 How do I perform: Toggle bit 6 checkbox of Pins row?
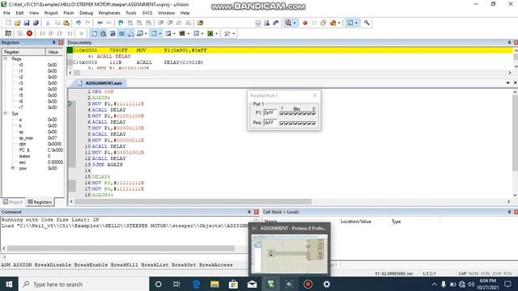point(287,123)
